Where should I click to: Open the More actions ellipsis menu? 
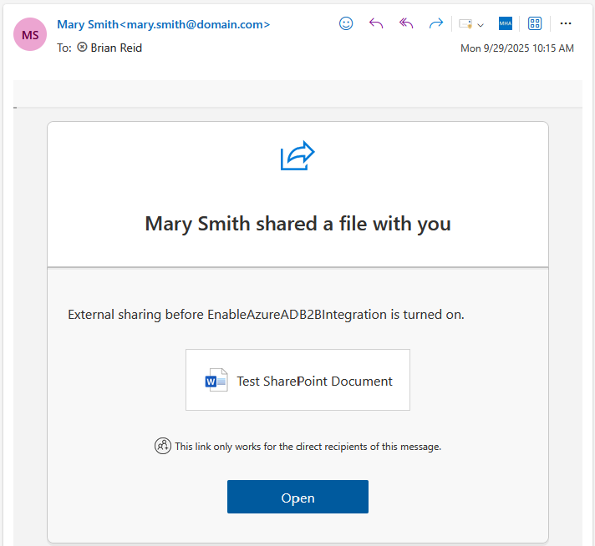[x=566, y=23]
